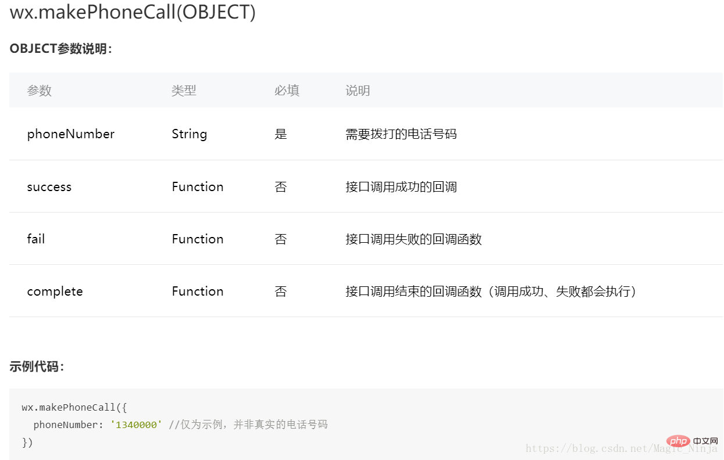This screenshot has width=724, height=460.
Task: Select the fail parameter cell
Action: [x=36, y=239]
